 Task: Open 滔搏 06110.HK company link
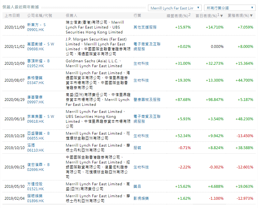pos(36,148)
